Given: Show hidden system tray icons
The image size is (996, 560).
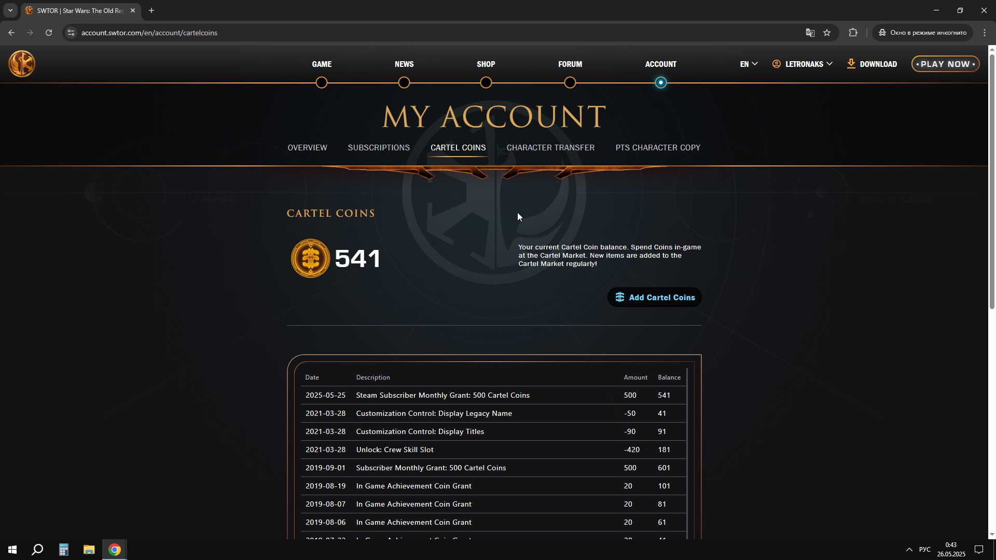Looking at the screenshot, I should pos(909,550).
